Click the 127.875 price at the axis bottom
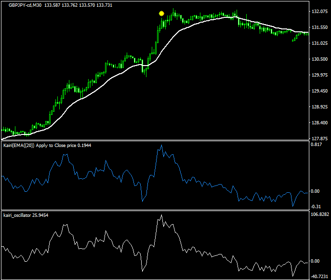Screen dimensions: 331x280 pos(318,138)
